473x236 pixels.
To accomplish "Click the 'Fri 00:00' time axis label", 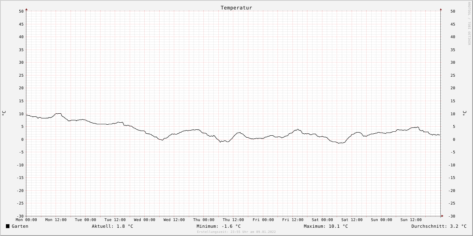I will (263, 220).
